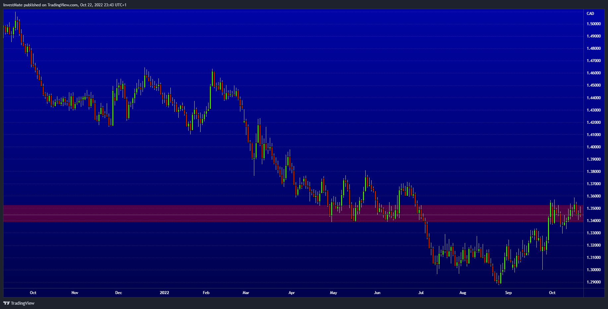The image size is (608, 309).
Task: Click the 1.32000 price label
Action: tap(594, 245)
